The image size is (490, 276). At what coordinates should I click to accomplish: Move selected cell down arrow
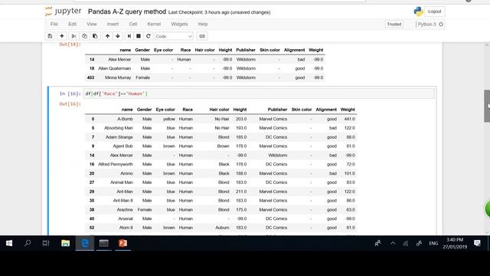coord(118,36)
